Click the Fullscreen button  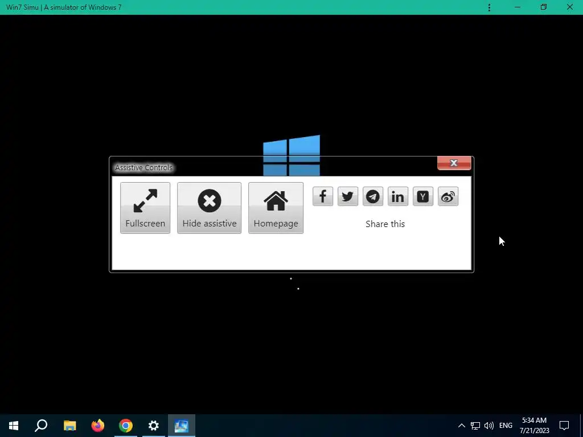pyautogui.click(x=145, y=208)
